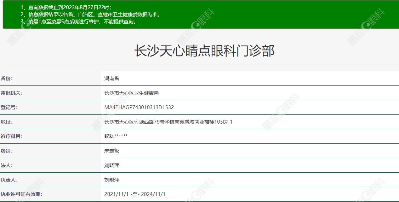Click the address starting 长沙市天心区竹塘西路79号
The width and height of the screenshot is (399, 202).
(169, 122)
